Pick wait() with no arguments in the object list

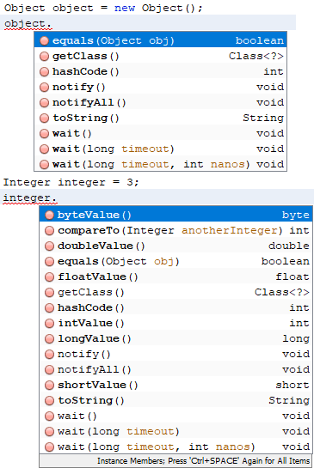(x=160, y=133)
